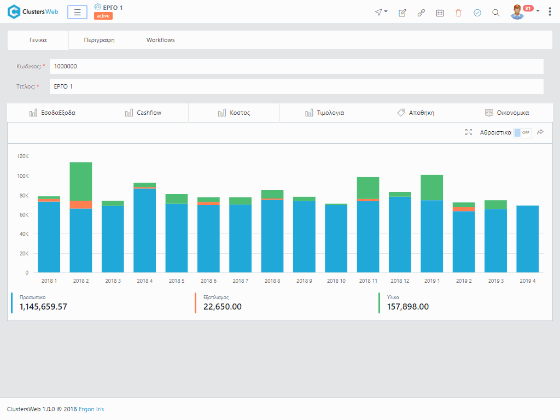
Task: Open the vertical three-dots more menu
Action: click(x=550, y=12)
